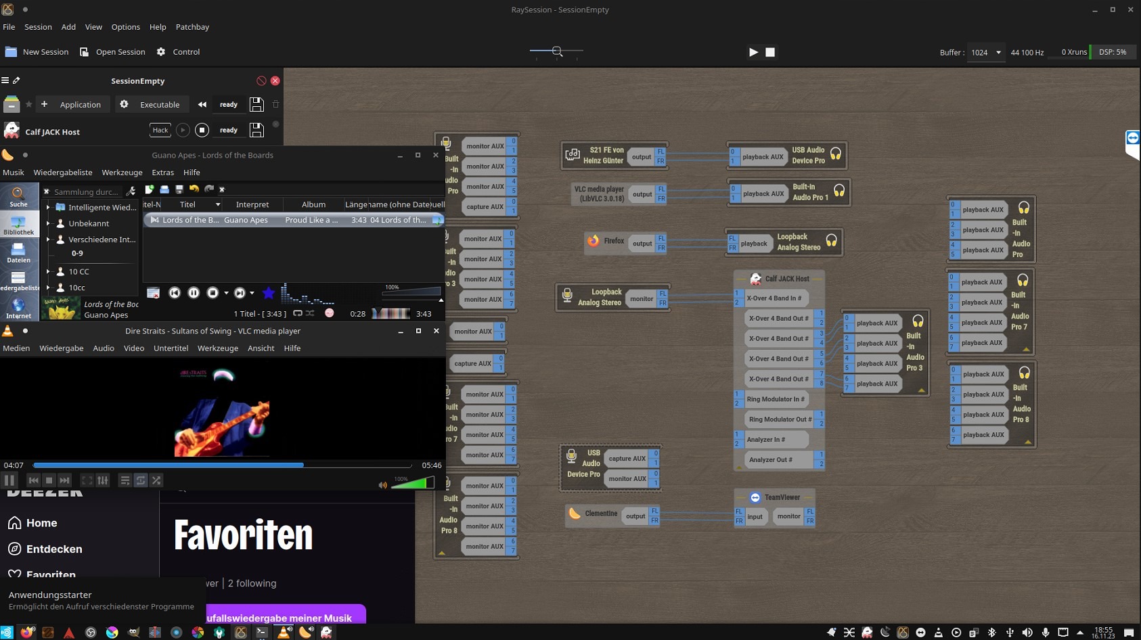Open the Patchbay menu in RaySession
Viewport: 1141px width, 640px height.
click(192, 27)
